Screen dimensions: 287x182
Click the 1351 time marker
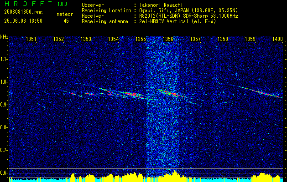click(31, 39)
